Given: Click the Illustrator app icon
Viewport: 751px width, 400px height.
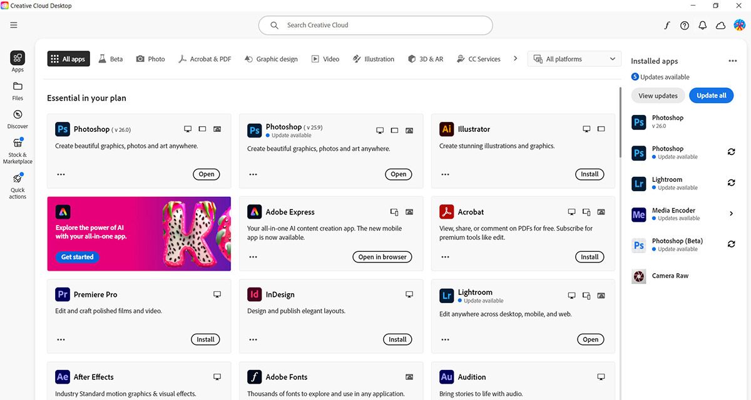Looking at the screenshot, I should tap(446, 129).
